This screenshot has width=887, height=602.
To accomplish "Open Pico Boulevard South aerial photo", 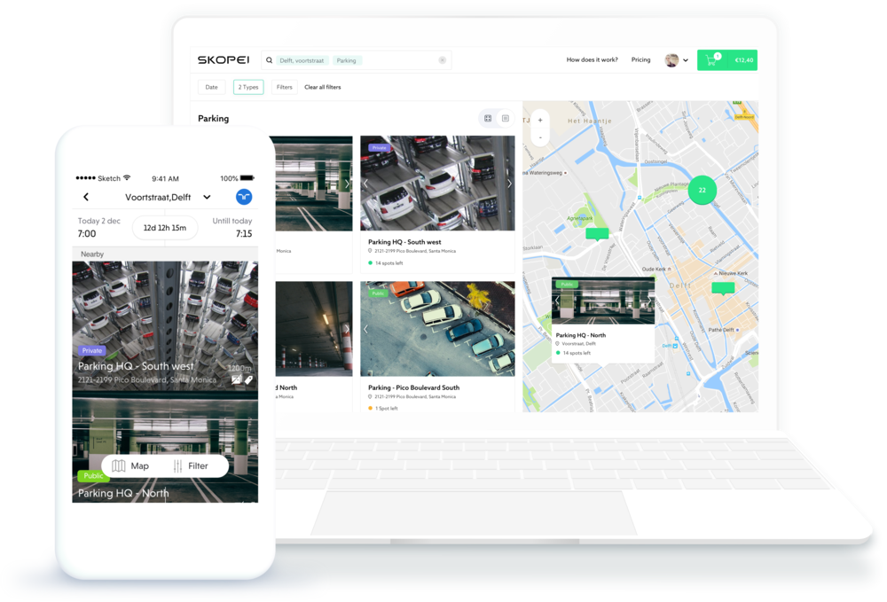I will (437, 329).
